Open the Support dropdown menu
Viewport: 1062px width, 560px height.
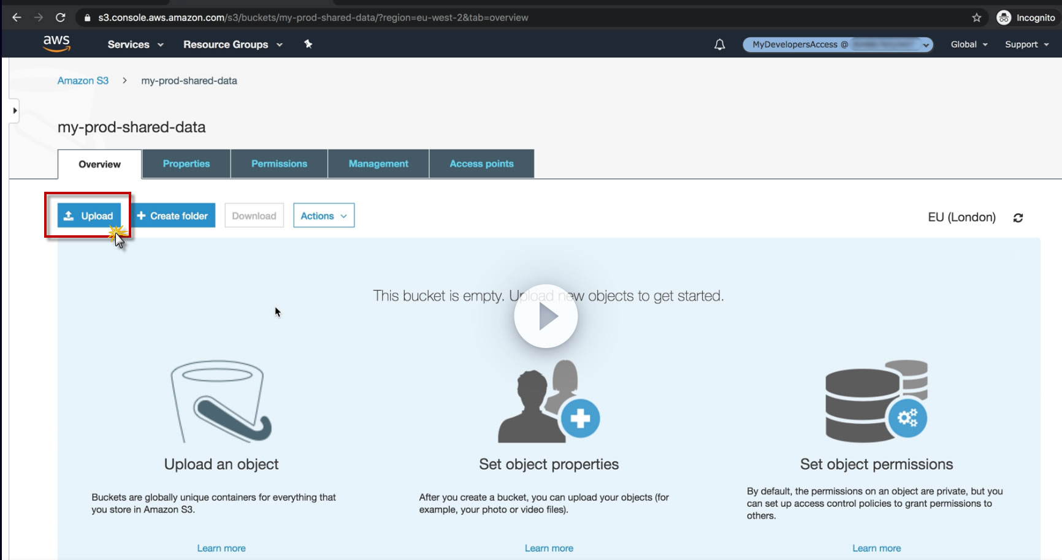[x=1026, y=45]
